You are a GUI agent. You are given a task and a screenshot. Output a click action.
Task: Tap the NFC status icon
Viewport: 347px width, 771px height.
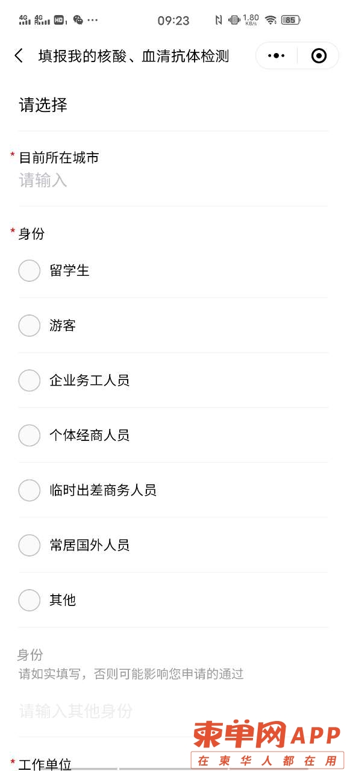[x=219, y=20]
